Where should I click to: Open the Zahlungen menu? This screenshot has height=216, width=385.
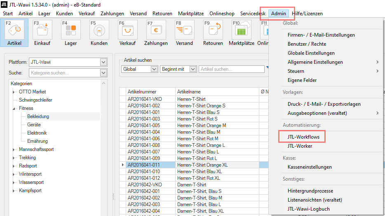click(112, 14)
